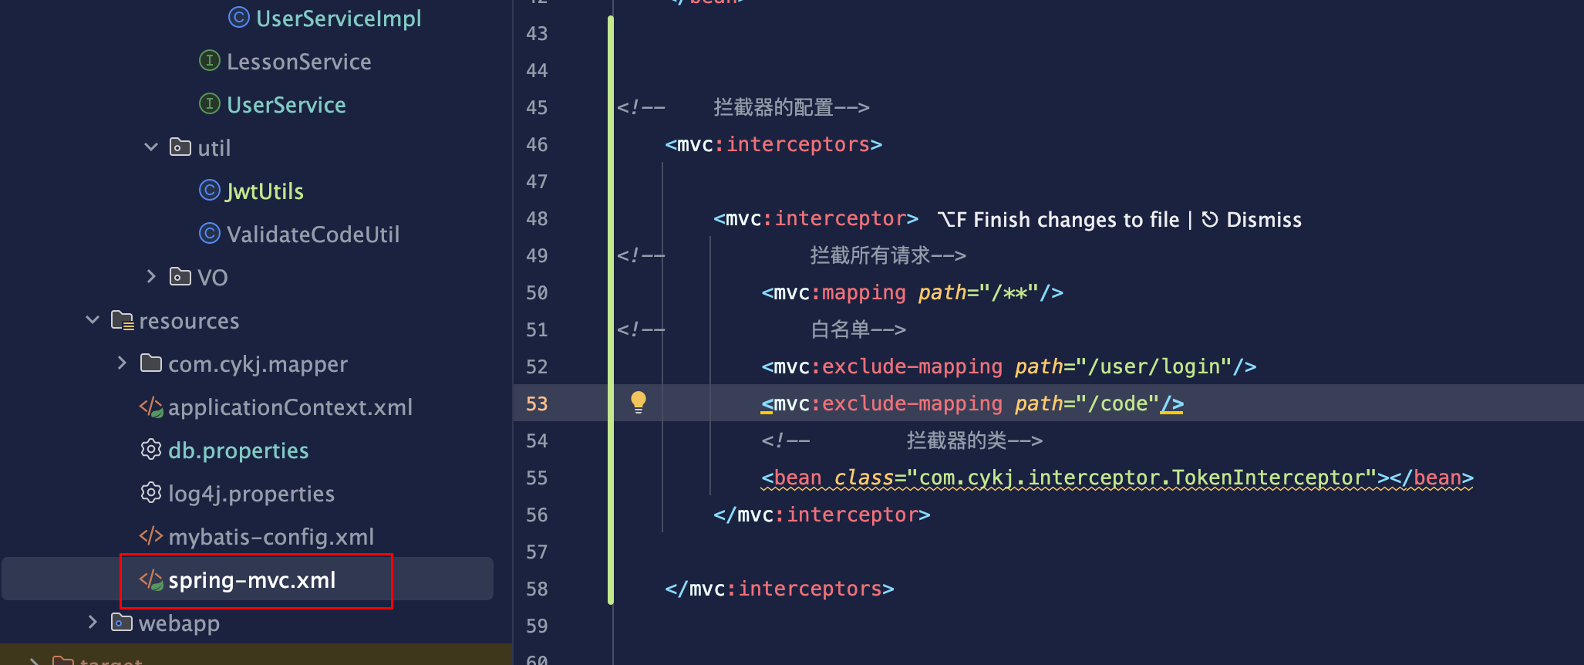The height and width of the screenshot is (665, 1584).
Task: Open JwtUtils class file
Action: click(265, 191)
